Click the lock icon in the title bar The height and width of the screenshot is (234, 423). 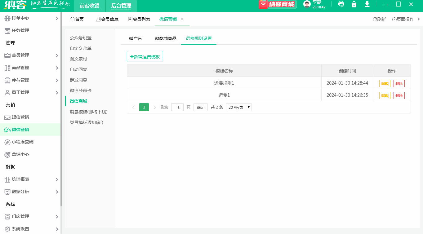tap(354, 5)
